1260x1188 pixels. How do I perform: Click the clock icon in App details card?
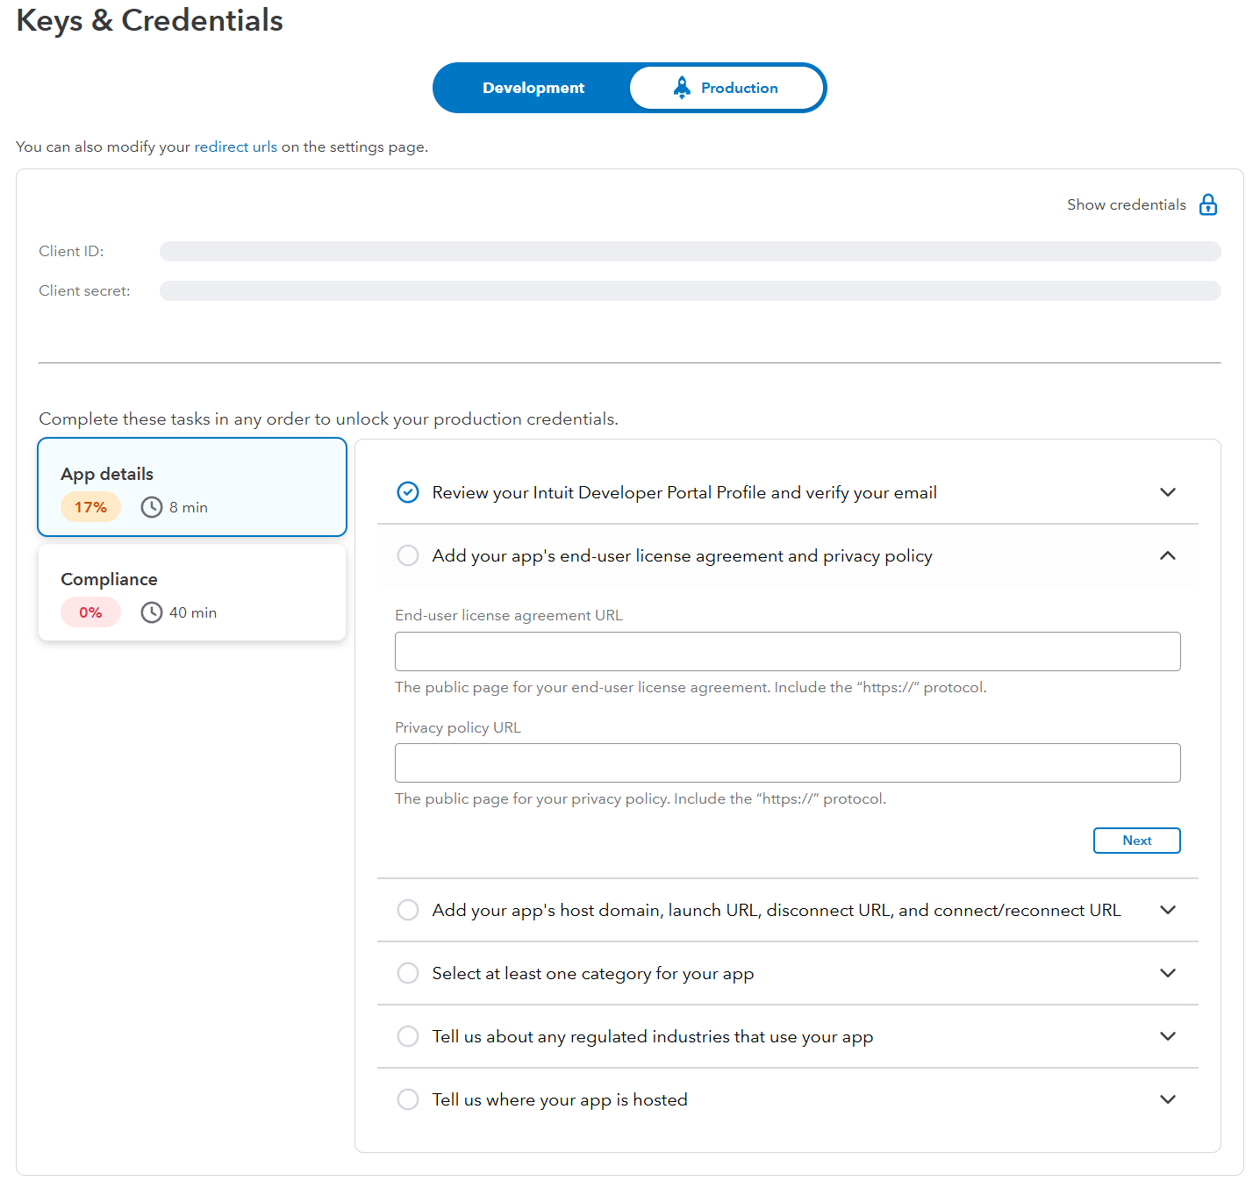[x=152, y=507]
